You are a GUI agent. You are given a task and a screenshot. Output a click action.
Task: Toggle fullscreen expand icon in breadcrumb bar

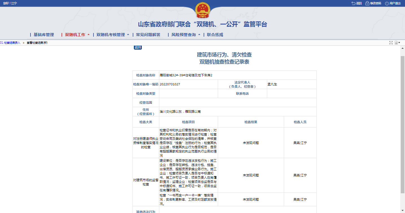pos(391,43)
